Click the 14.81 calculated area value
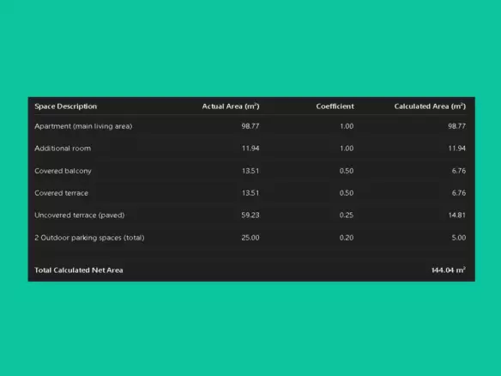 457,215
